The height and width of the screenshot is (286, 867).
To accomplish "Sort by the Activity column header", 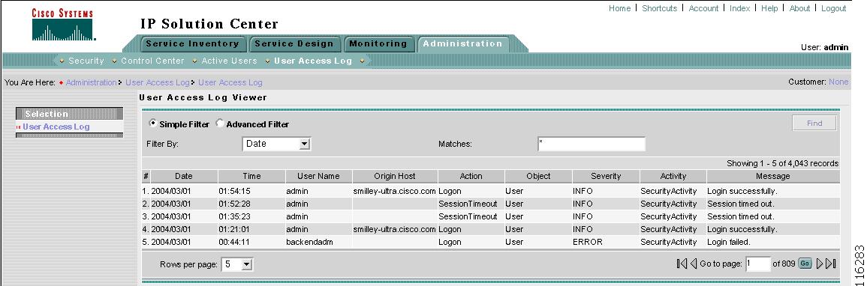I will point(673,177).
